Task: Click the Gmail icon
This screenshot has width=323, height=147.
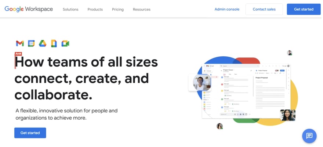Action: 20,44
